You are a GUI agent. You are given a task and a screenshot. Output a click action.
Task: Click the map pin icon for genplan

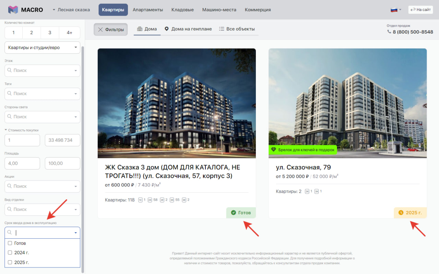click(167, 29)
